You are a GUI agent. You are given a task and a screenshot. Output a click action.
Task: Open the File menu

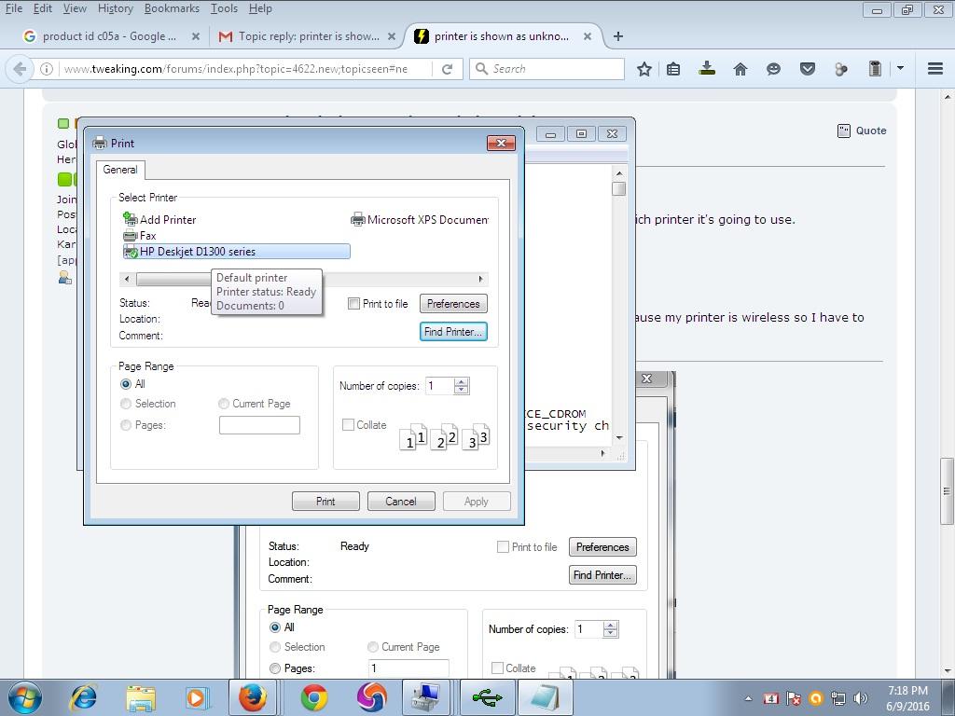[14, 8]
